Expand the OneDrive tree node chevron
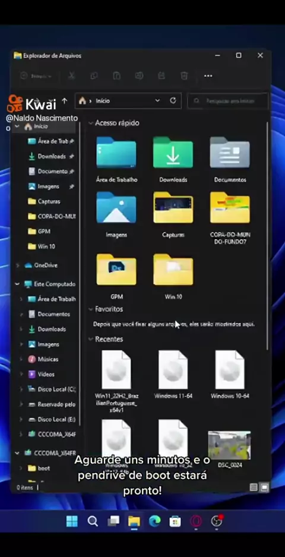 [x=17, y=265]
